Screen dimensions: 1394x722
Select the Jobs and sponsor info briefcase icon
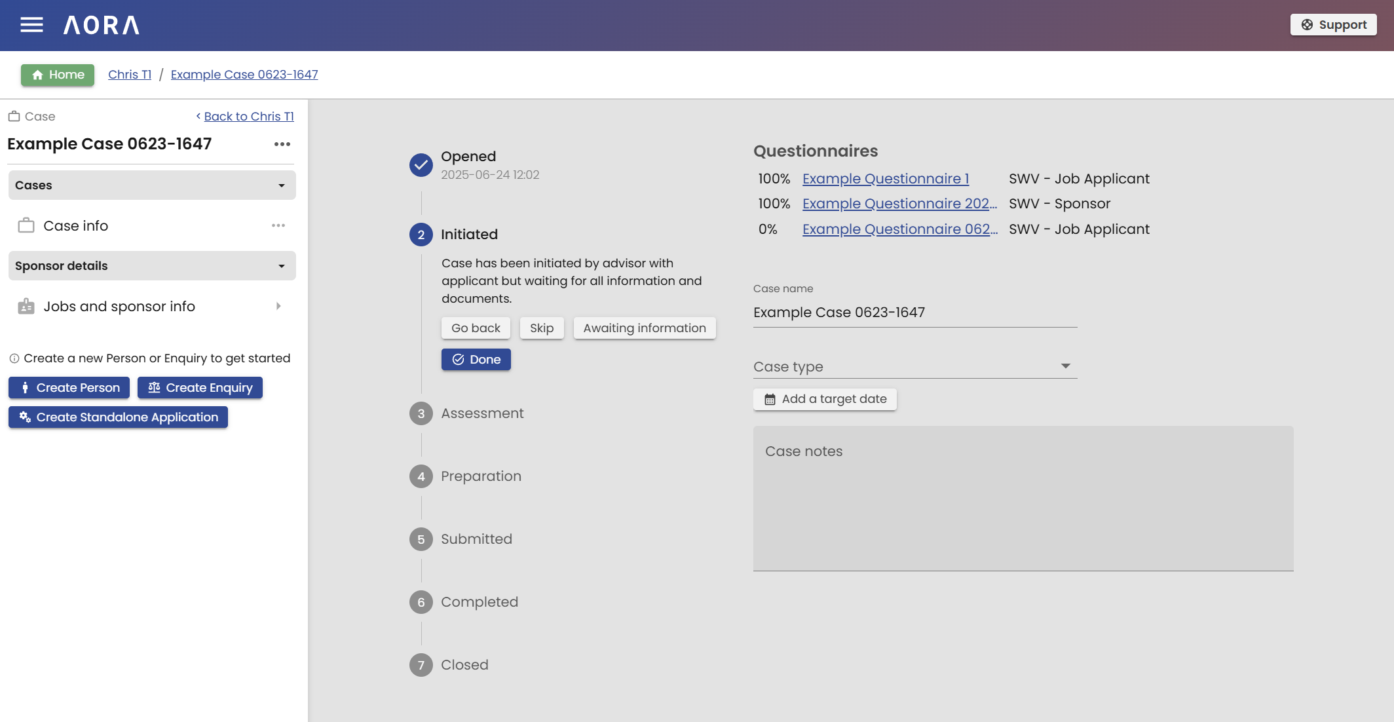(x=25, y=305)
